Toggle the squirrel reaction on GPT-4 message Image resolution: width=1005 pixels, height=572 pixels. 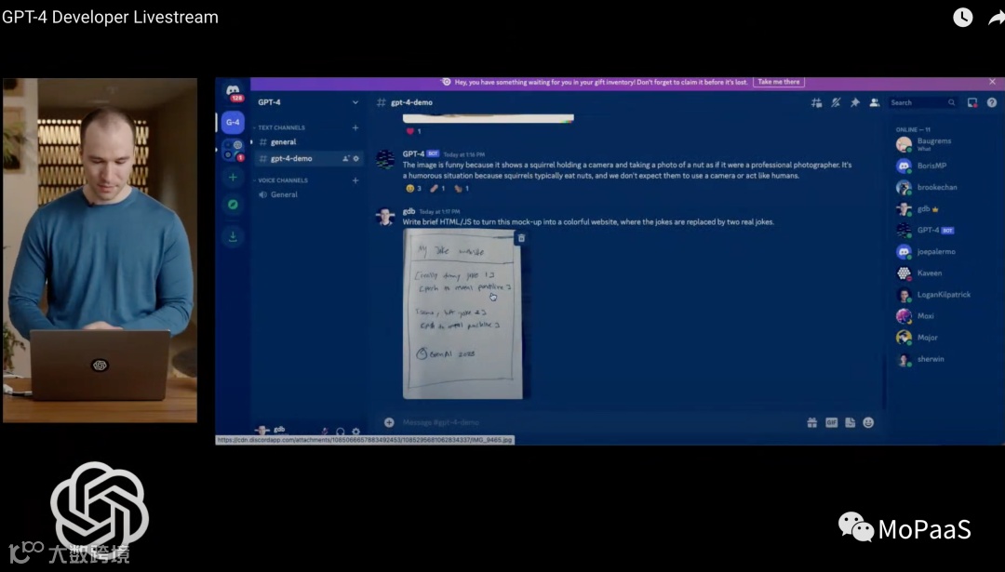462,188
